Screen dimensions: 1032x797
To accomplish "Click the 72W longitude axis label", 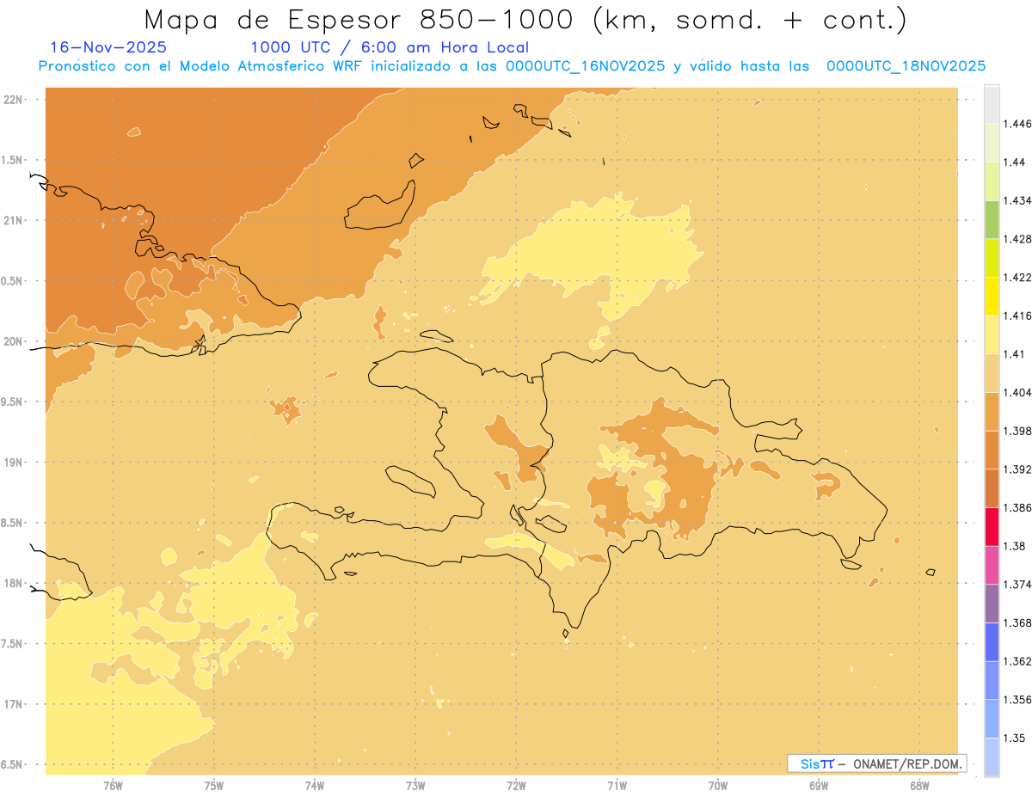I will point(517,785).
